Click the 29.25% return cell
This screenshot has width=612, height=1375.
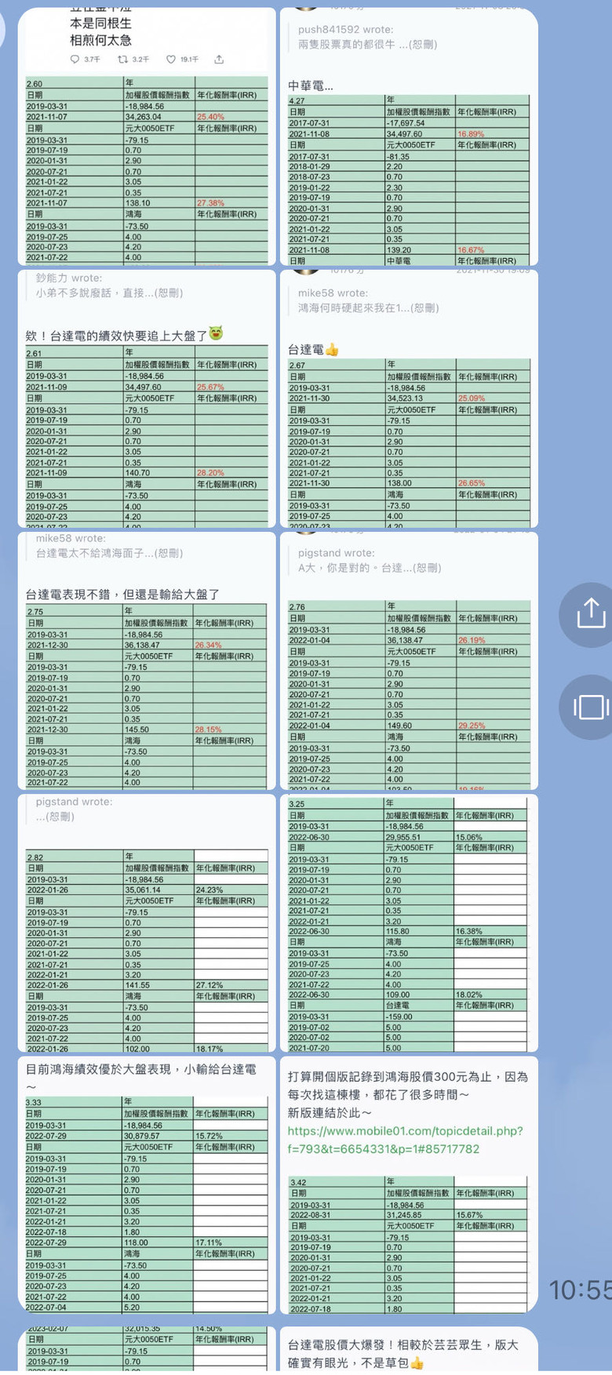494,726
